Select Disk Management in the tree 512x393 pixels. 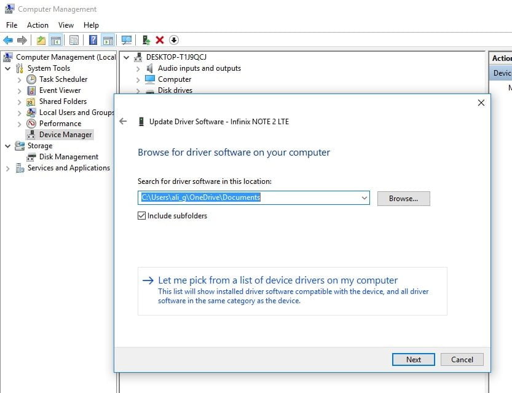click(69, 157)
